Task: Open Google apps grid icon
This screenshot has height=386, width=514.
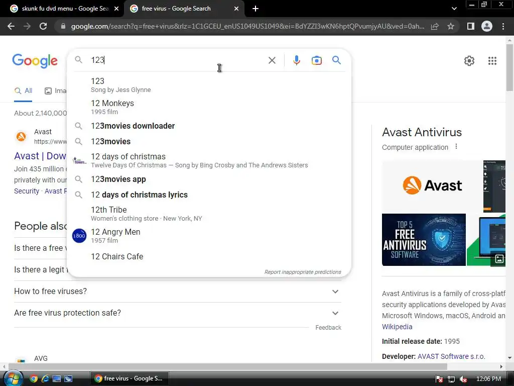Action: pos(492,61)
